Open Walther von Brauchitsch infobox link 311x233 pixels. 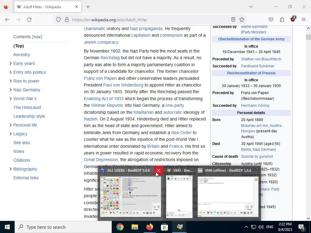click(x=261, y=59)
